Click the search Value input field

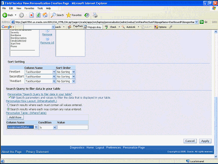[x=73, y=128]
